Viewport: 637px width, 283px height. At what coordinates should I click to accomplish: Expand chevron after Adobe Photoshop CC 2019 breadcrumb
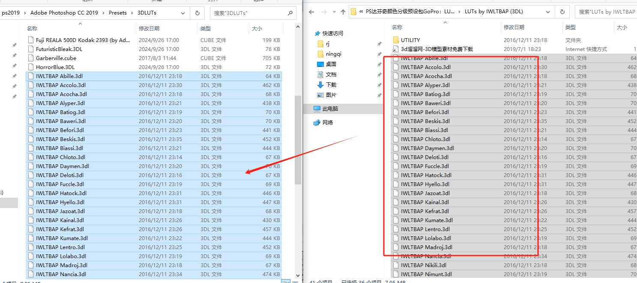tap(103, 13)
